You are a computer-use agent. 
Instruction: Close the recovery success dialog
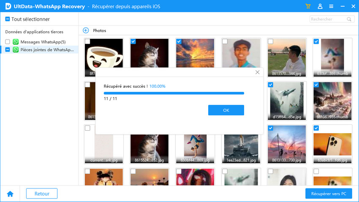[257, 72]
